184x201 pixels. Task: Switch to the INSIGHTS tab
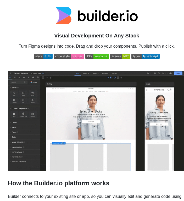[x=96, y=73]
